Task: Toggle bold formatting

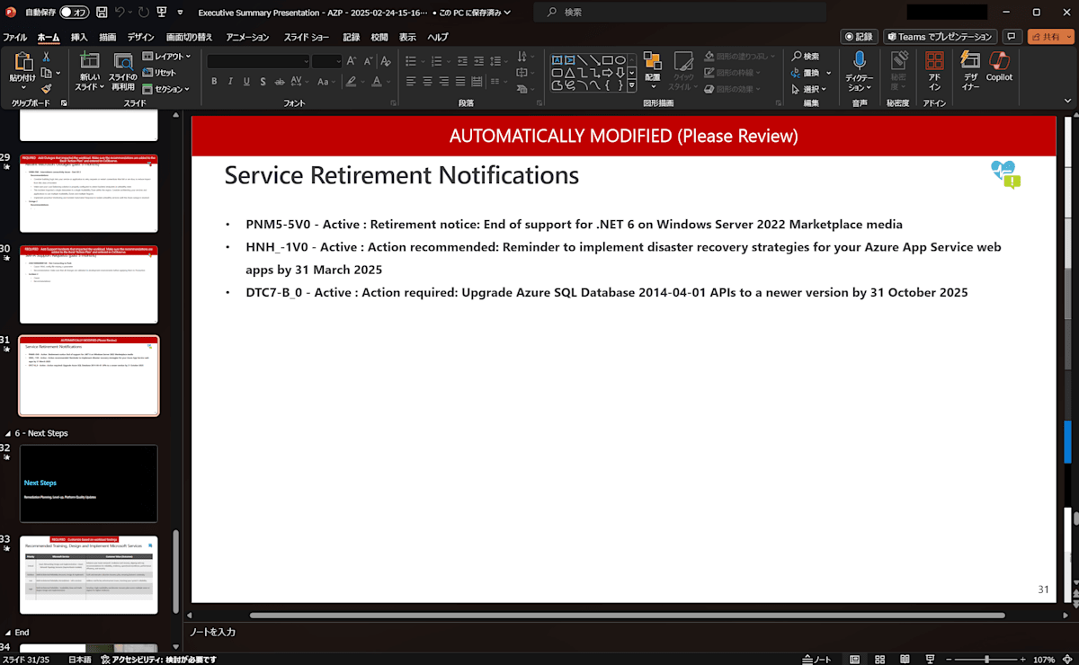Action: pos(214,81)
